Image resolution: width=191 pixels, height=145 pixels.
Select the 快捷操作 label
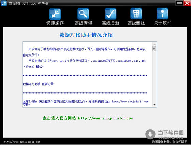(55, 23)
